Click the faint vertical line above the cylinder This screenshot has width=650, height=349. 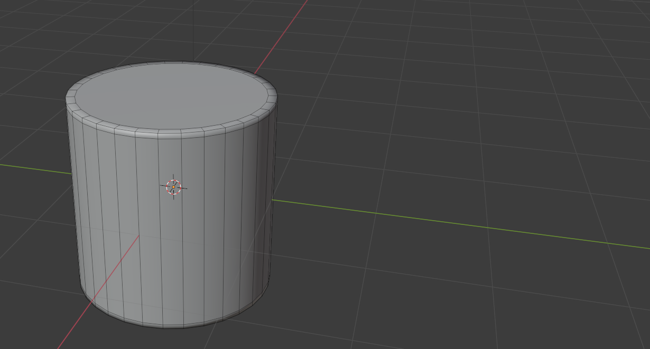point(193,30)
